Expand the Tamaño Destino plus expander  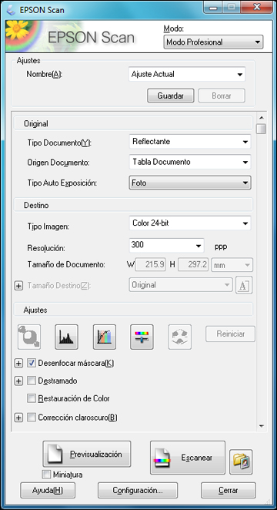[x=18, y=286]
